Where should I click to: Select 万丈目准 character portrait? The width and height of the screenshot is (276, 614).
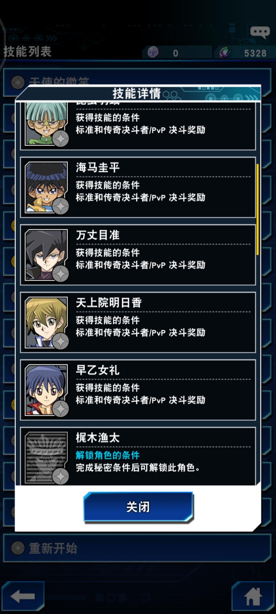point(47,255)
